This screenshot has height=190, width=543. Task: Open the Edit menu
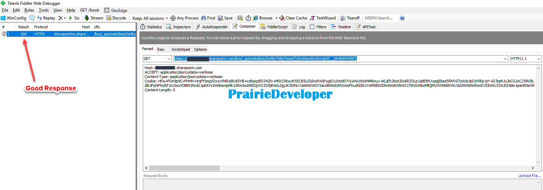click(16, 10)
